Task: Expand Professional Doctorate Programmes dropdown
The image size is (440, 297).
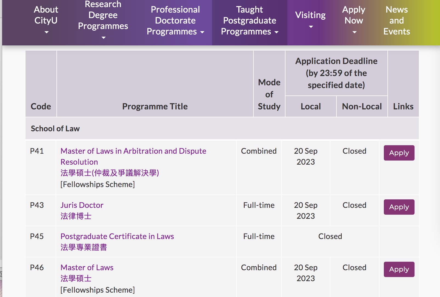Action: 175,21
